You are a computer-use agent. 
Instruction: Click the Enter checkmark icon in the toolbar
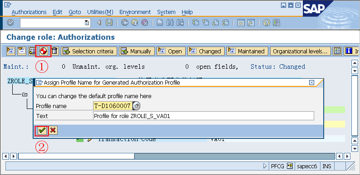pos(10,23)
